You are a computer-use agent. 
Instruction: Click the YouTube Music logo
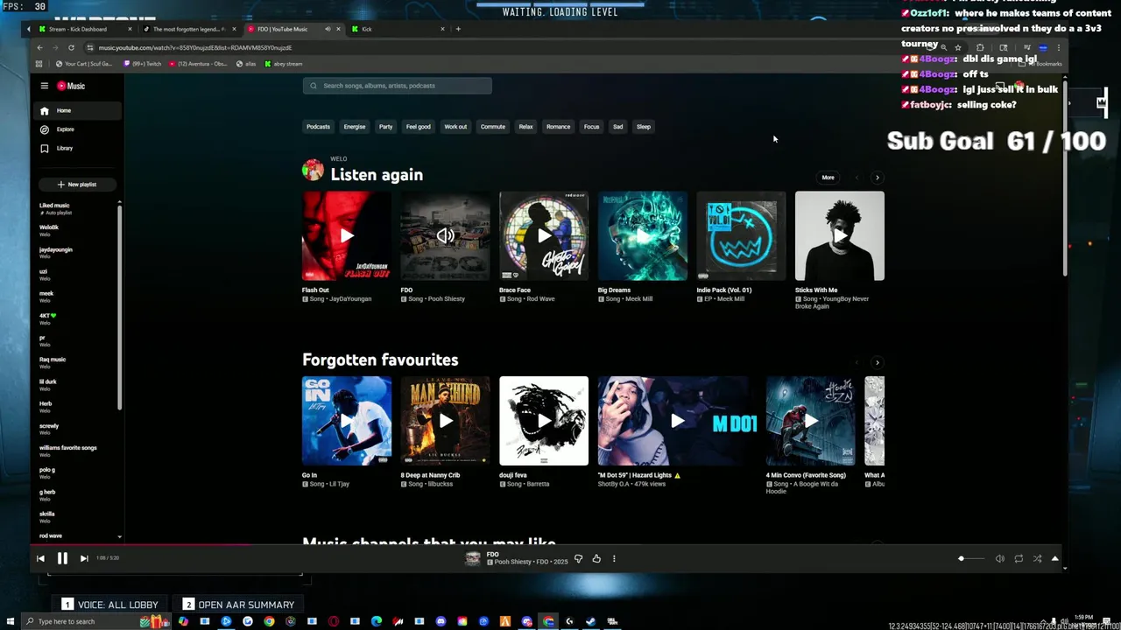[x=71, y=86]
